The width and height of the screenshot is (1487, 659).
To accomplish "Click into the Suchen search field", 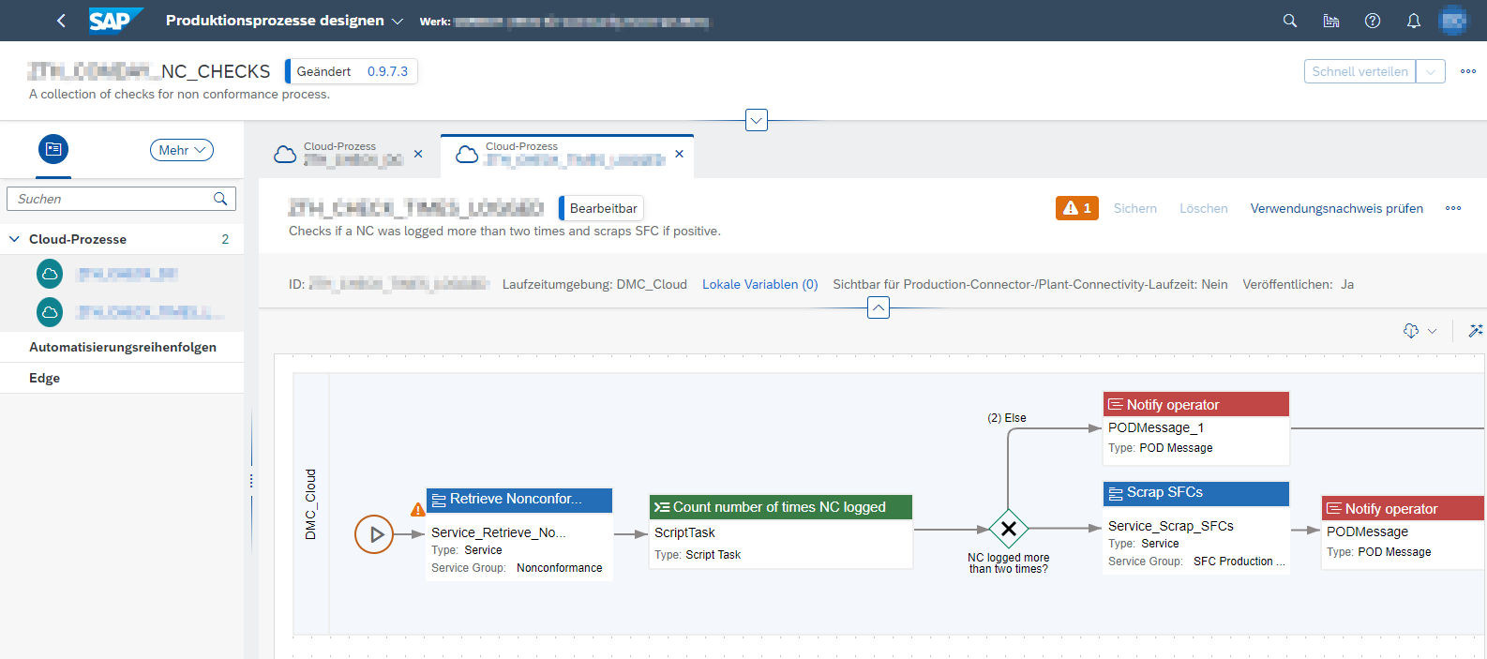I will pyautogui.click(x=113, y=199).
